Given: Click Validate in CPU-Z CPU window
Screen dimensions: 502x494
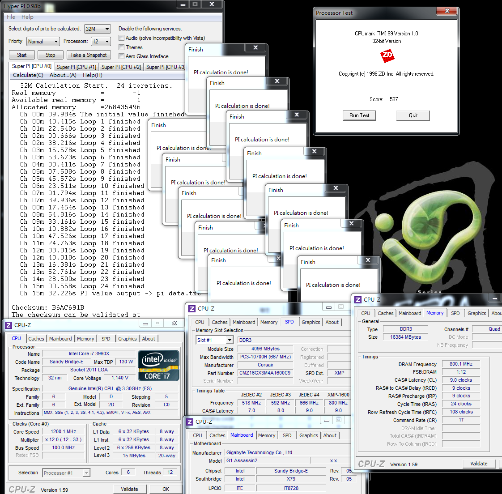Looking at the screenshot, I should point(129,489).
